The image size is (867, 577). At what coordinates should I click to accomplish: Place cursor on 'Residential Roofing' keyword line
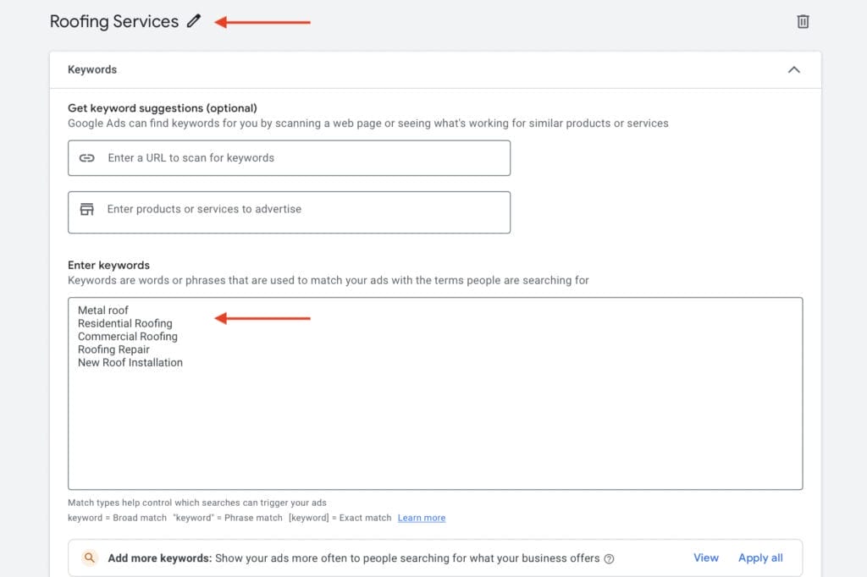[125, 323]
